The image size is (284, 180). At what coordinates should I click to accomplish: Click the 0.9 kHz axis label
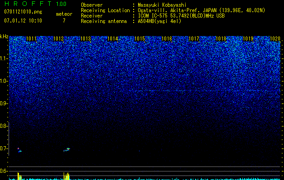click(3, 103)
